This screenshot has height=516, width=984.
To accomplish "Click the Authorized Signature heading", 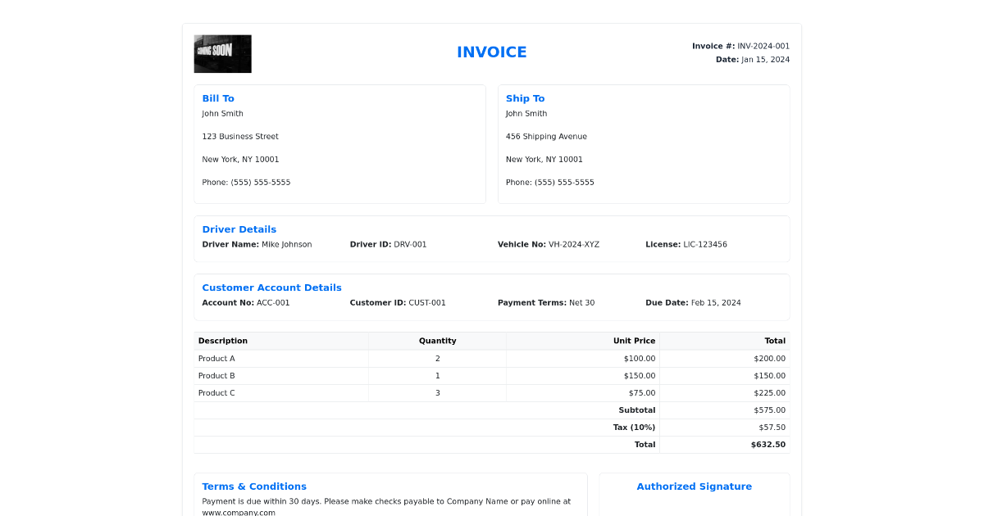I will pyautogui.click(x=695, y=486).
